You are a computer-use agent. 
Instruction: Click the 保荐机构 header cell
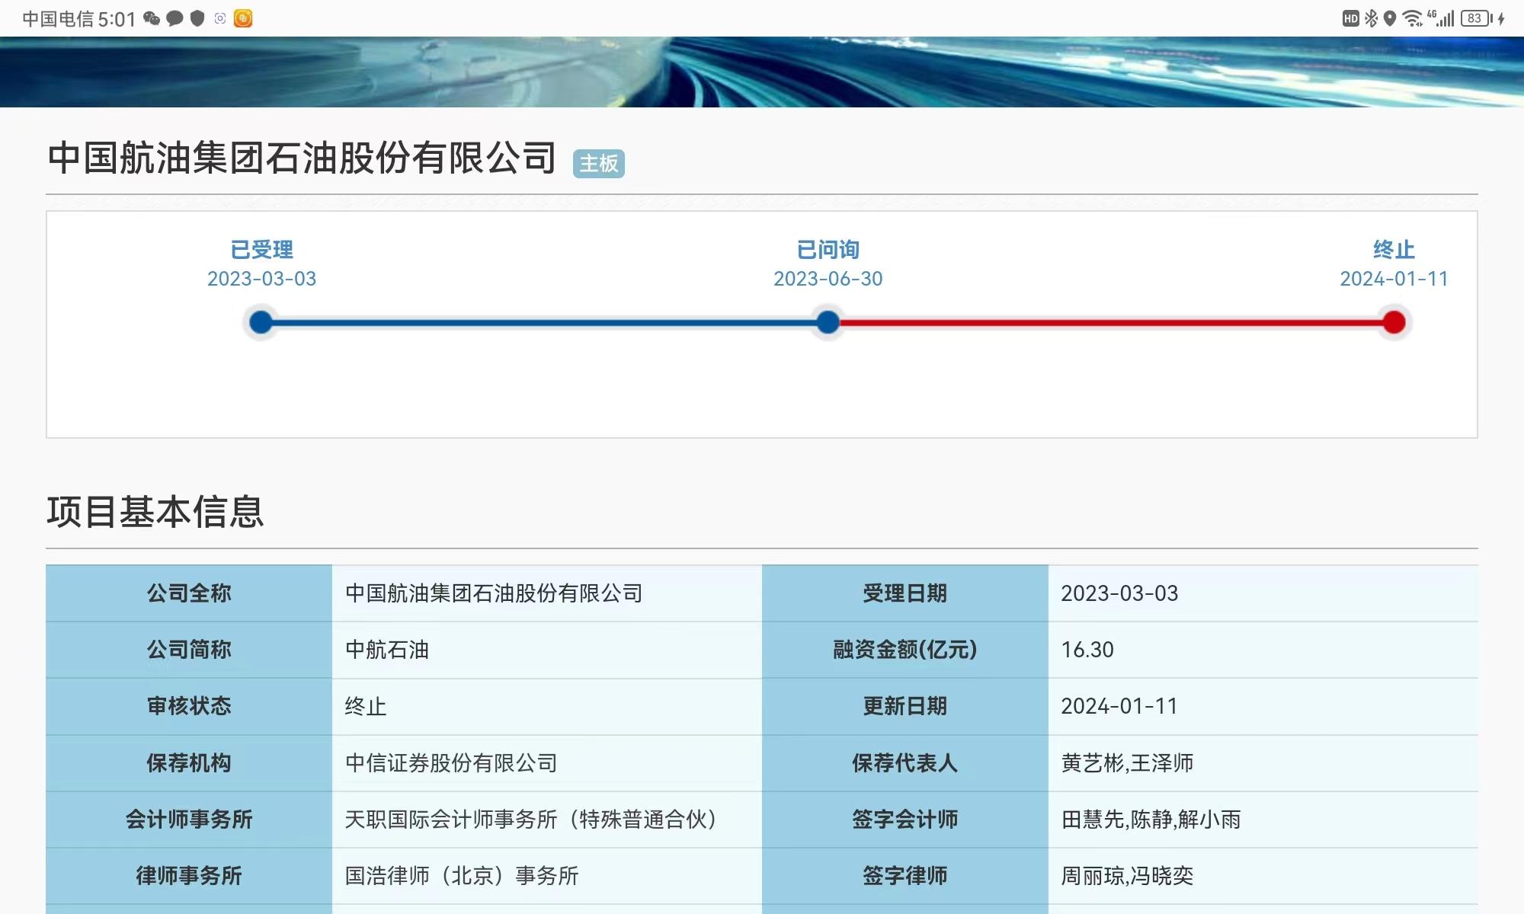[189, 762]
